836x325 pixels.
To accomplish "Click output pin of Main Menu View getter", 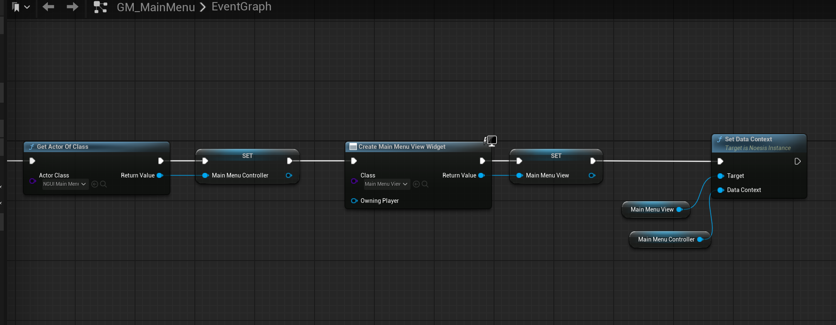I will click(x=679, y=209).
